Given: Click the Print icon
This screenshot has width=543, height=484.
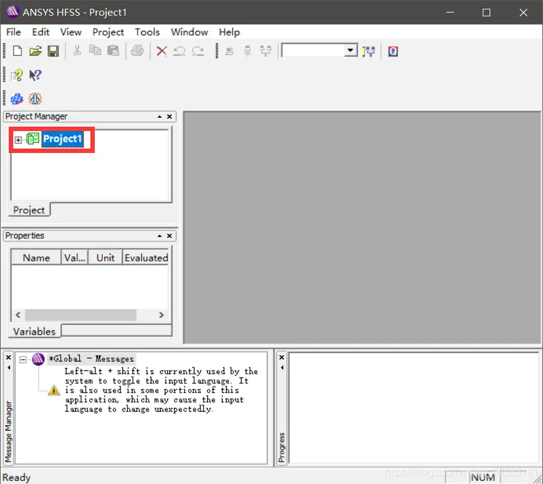Looking at the screenshot, I should click(x=137, y=51).
